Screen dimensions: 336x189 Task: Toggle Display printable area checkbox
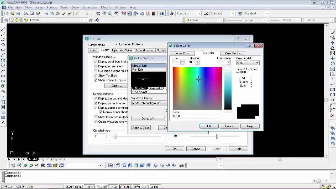coord(96,103)
